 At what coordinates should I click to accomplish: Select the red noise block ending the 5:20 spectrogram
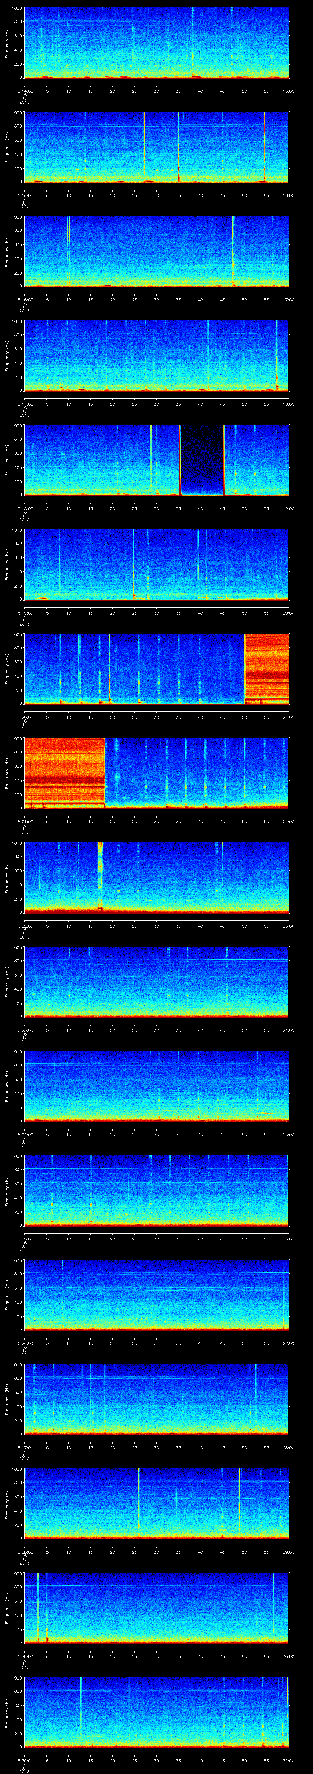(x=267, y=669)
